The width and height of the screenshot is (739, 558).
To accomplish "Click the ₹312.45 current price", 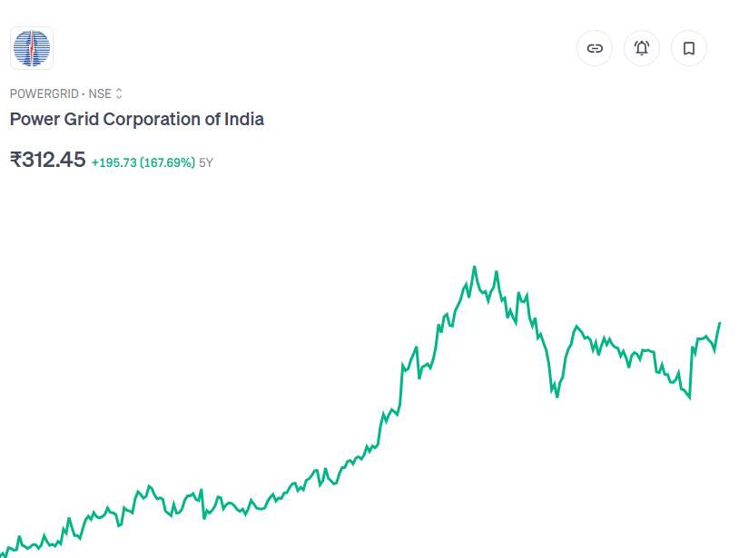I will point(48,160).
